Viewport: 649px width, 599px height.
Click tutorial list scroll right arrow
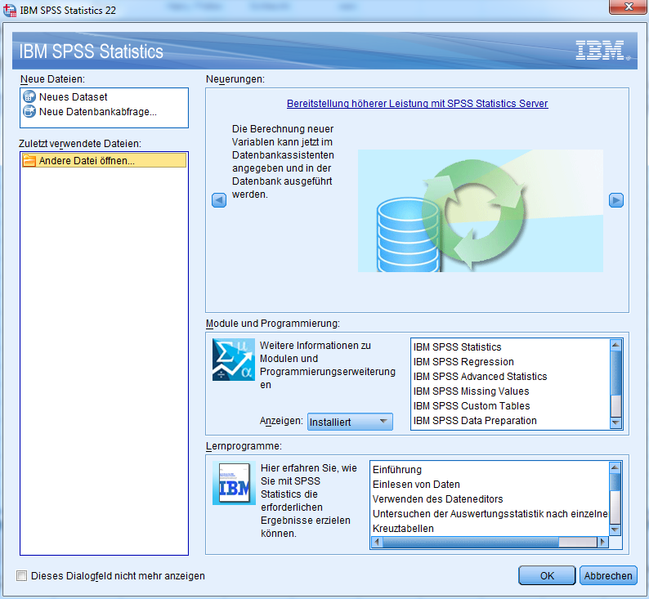pos(602,542)
